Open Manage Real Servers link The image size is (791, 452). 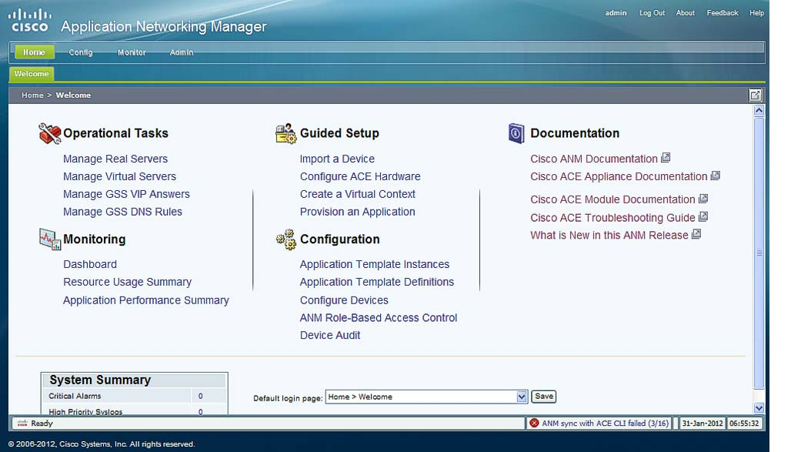click(x=115, y=159)
